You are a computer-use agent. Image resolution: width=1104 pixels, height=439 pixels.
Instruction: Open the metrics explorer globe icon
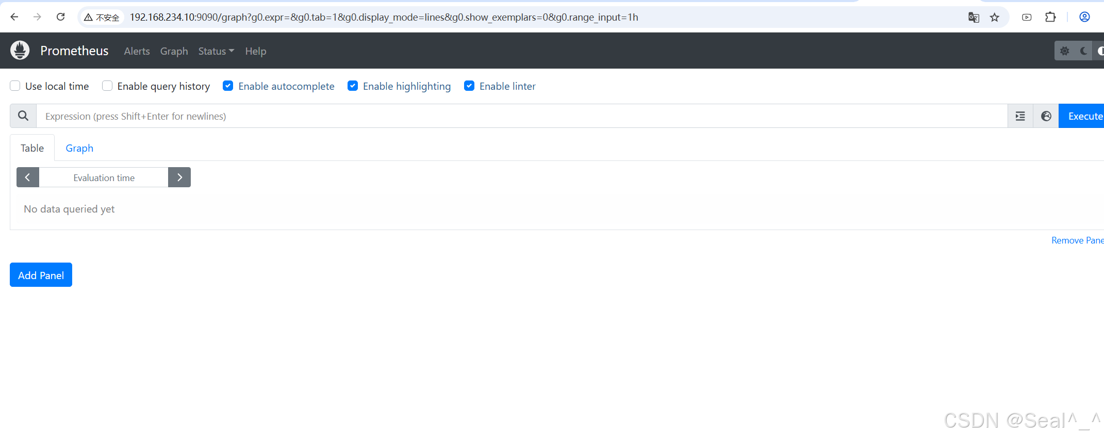click(x=1046, y=116)
